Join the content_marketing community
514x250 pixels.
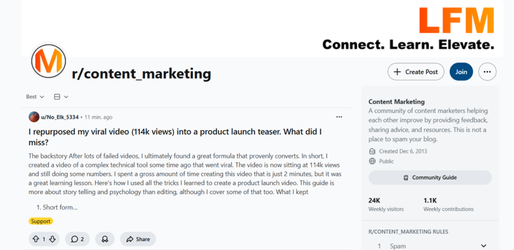(x=461, y=72)
